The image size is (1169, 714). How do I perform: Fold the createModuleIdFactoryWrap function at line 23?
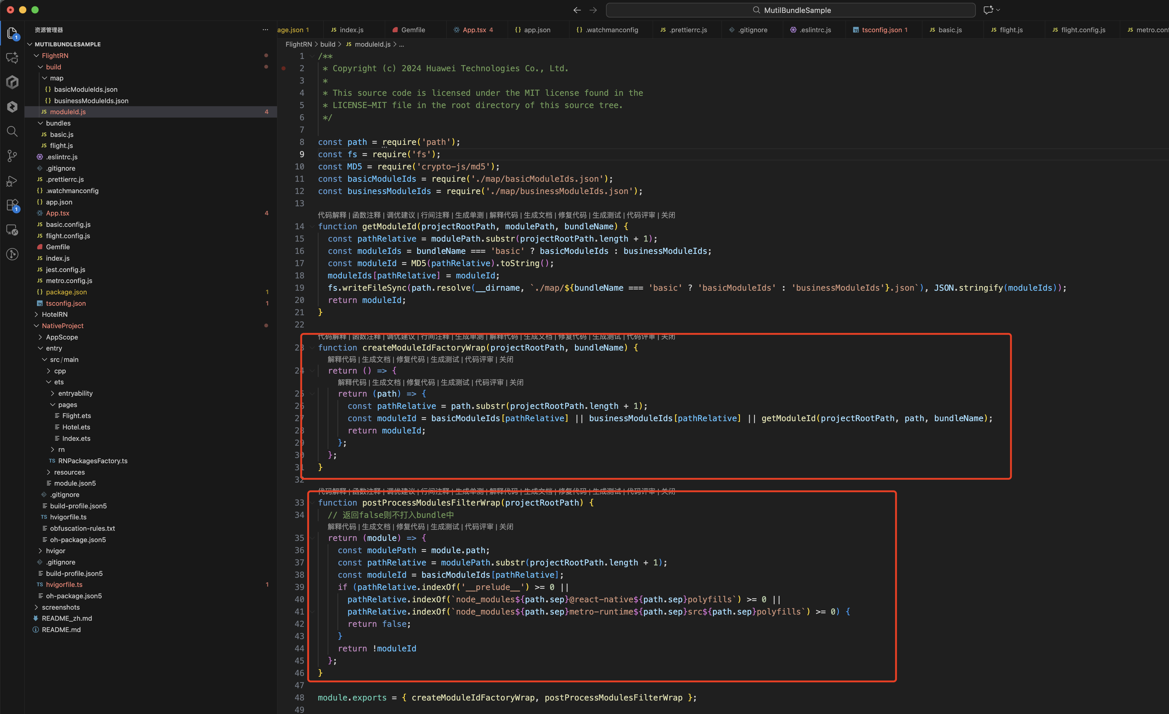tap(312, 347)
